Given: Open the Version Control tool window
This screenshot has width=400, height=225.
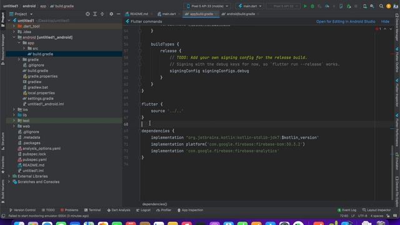Looking at the screenshot, I should click(22, 210).
